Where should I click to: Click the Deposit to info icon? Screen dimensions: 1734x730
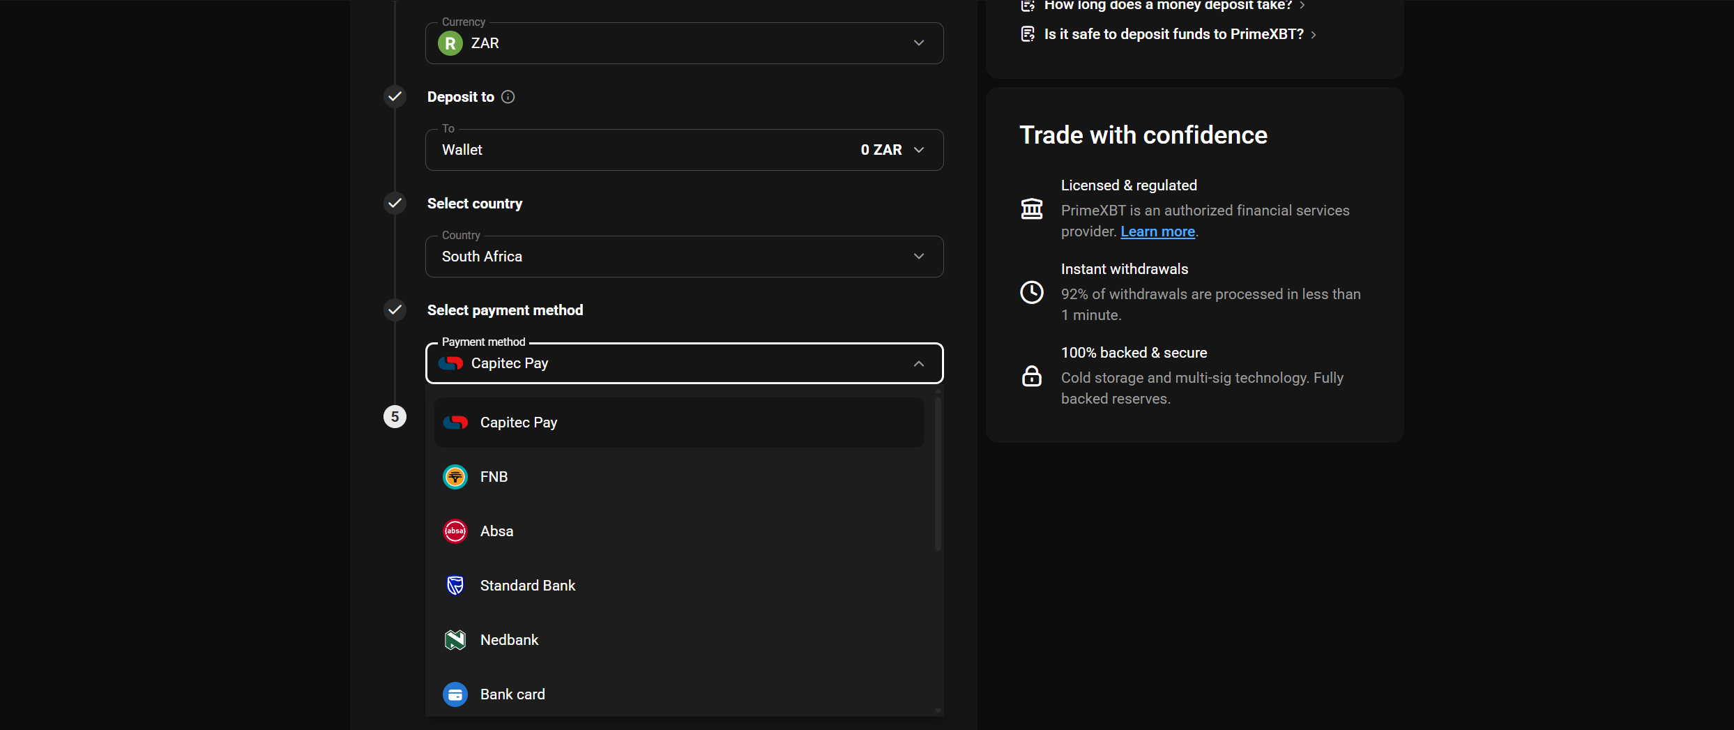coord(508,97)
